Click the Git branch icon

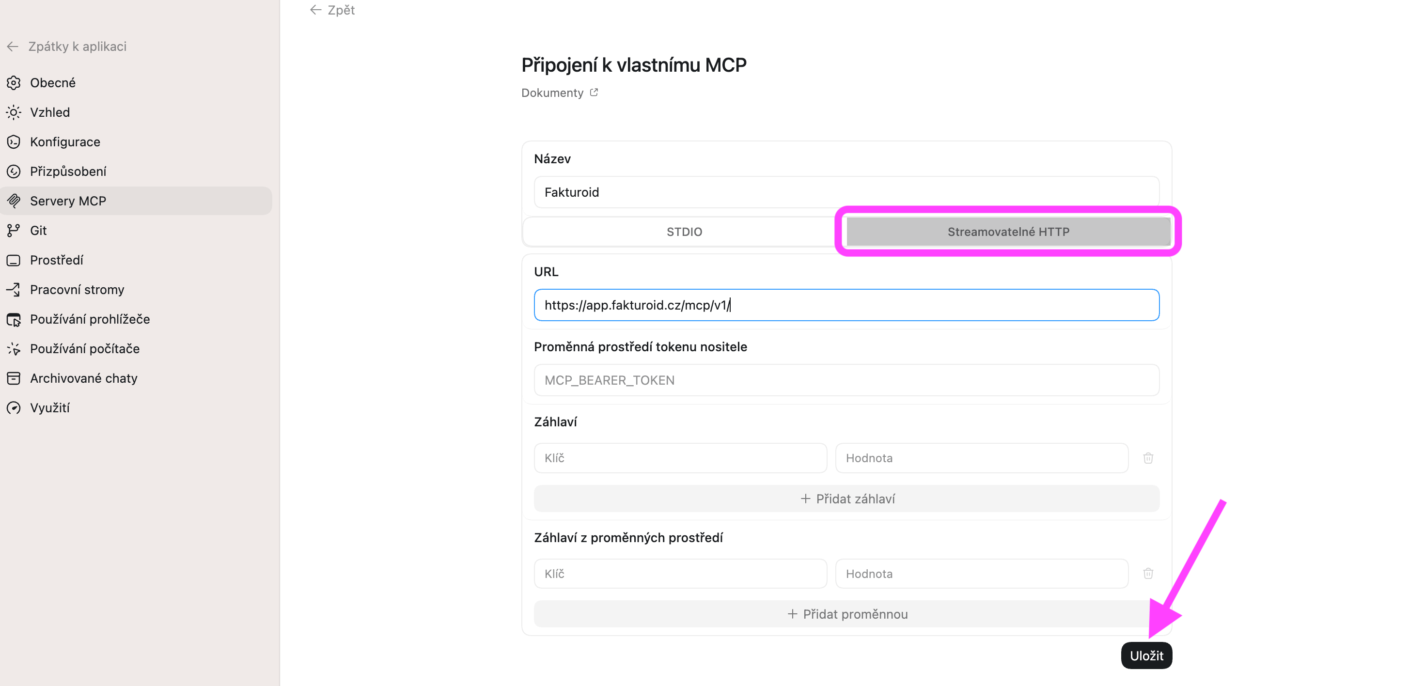click(14, 230)
